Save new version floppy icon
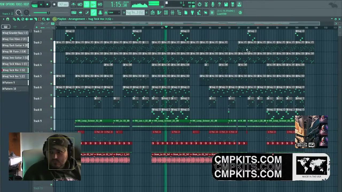342x192 pixels. coord(232,4)
